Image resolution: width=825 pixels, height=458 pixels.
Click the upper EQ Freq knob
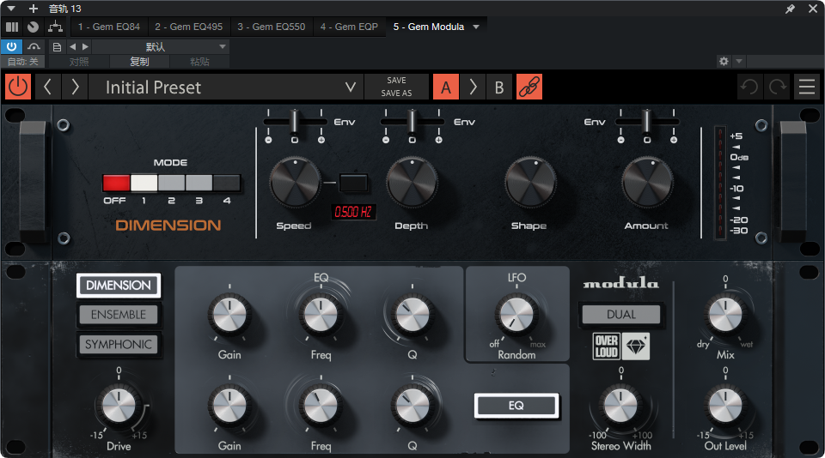321,314
